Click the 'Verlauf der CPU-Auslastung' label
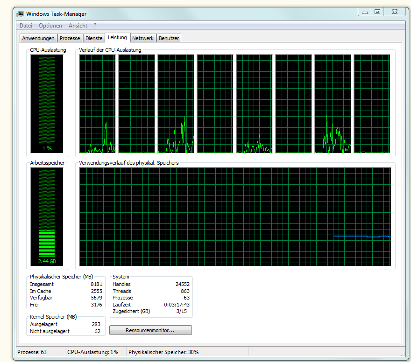This screenshot has width=411, height=362. (x=110, y=50)
